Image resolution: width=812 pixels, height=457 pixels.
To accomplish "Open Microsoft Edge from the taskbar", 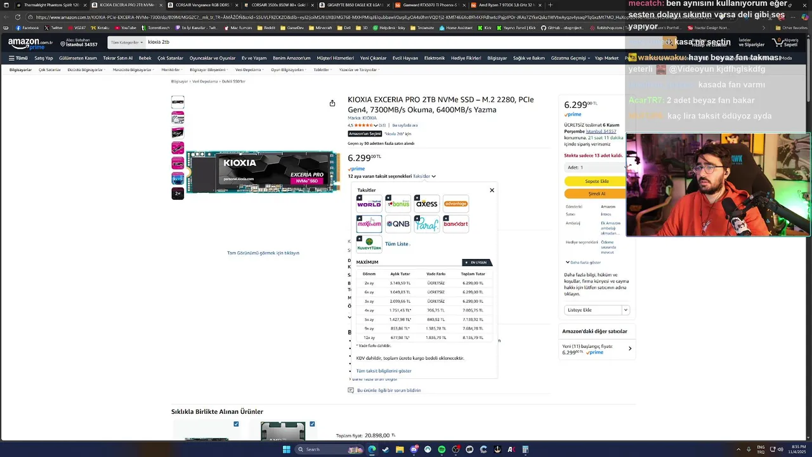I will click(x=372, y=449).
